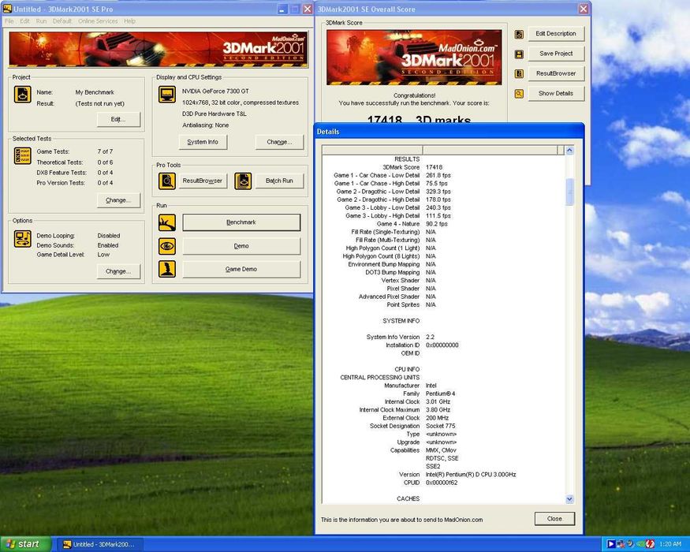Select the Game 2 - Dragothic - High Detail row
Screen dimensions: 690x552
point(443,200)
